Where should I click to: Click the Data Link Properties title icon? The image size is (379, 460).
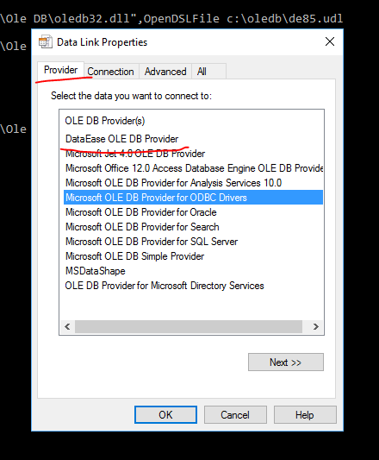click(46, 42)
